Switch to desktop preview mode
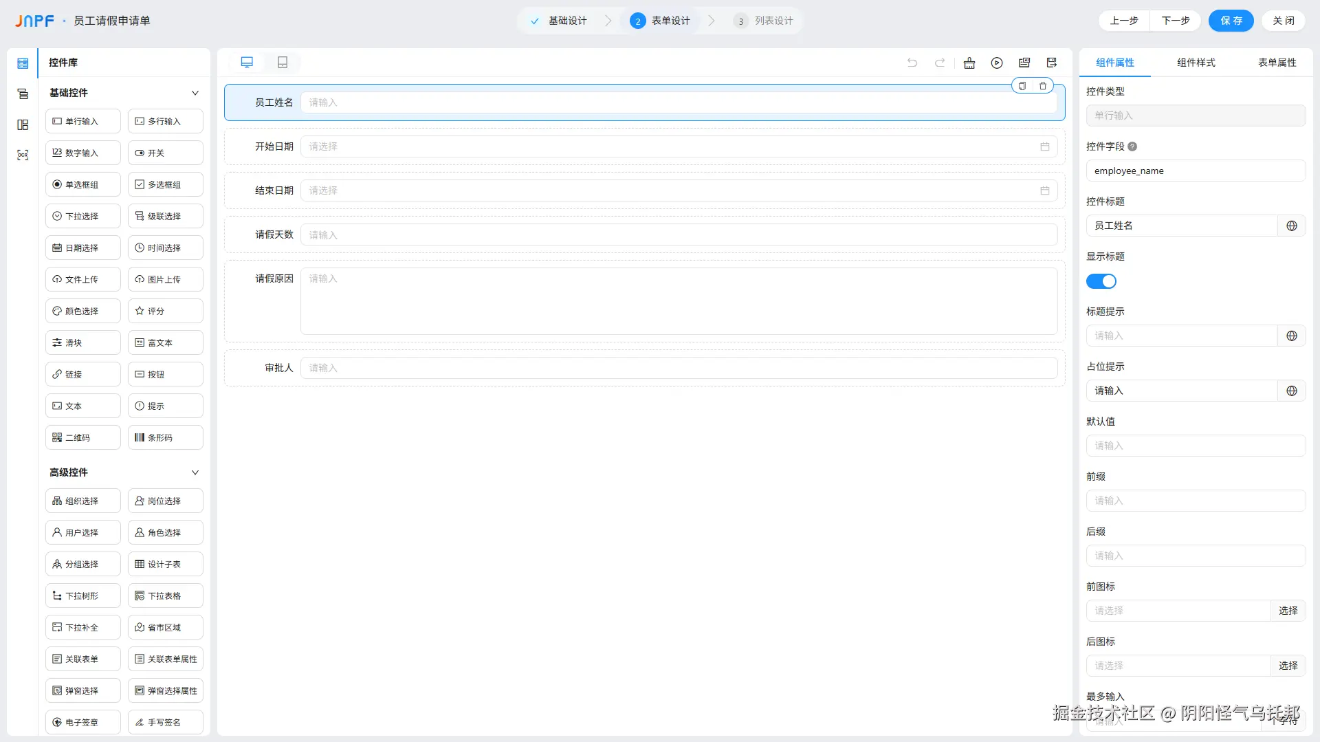Image resolution: width=1320 pixels, height=742 pixels. pyautogui.click(x=247, y=63)
